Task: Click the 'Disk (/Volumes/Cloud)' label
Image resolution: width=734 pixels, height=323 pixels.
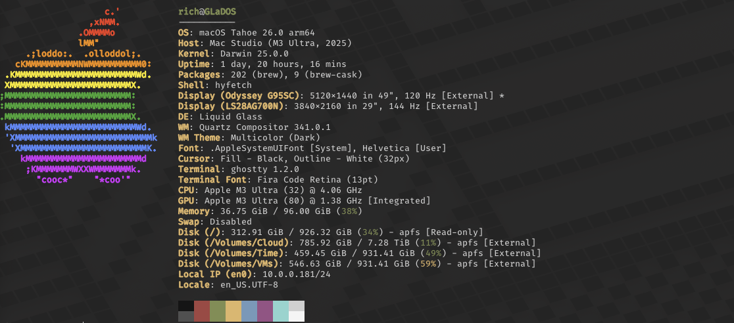Action: pos(233,243)
